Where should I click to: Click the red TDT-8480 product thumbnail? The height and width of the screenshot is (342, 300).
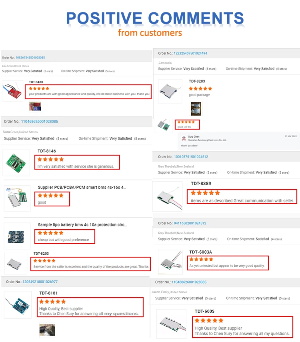pos(12,91)
